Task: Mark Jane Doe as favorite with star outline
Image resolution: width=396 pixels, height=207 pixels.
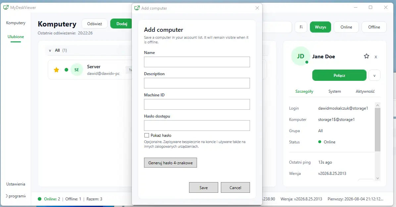Action: 367,56
